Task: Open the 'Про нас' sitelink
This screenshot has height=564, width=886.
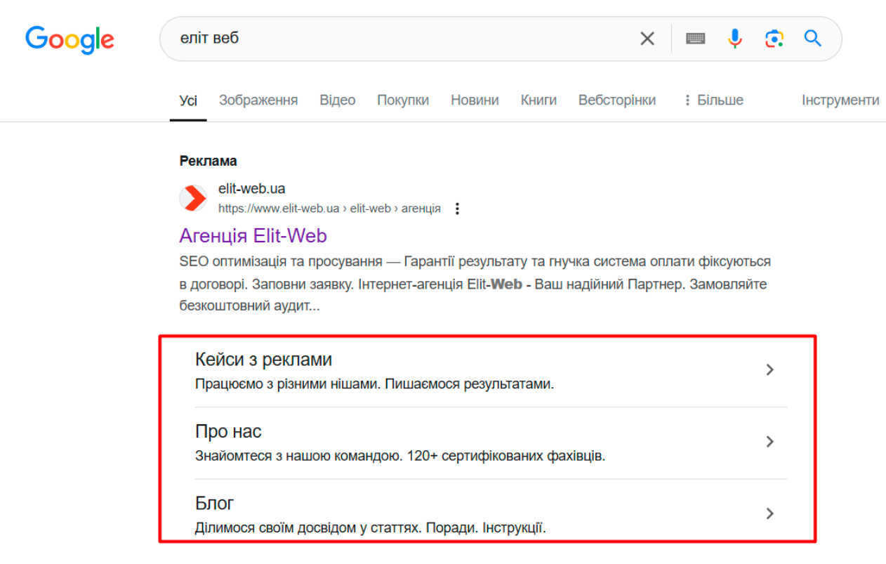Action: tap(228, 431)
